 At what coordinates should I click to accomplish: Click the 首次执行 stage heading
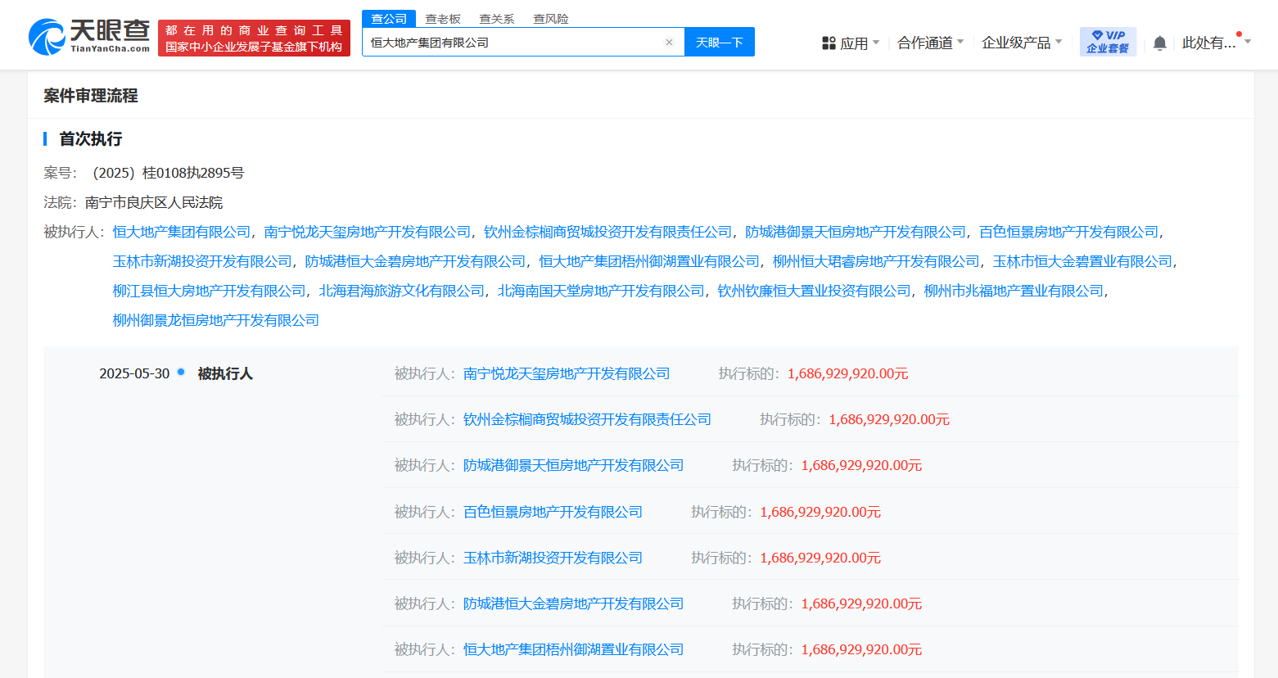[x=91, y=139]
